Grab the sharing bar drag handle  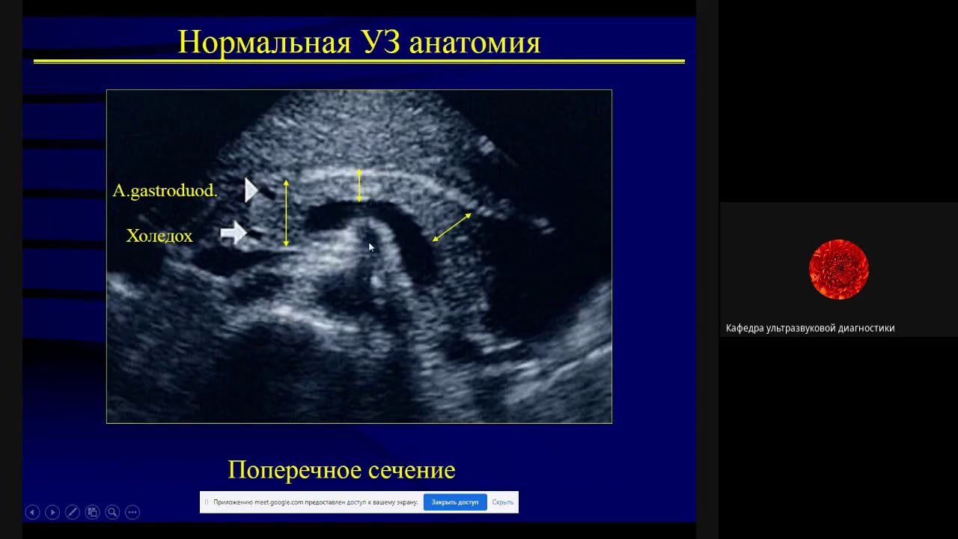(x=207, y=502)
